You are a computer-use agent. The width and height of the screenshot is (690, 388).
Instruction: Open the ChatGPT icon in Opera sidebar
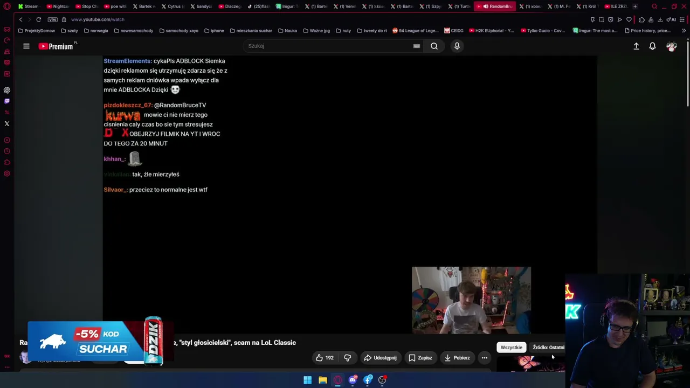7,91
